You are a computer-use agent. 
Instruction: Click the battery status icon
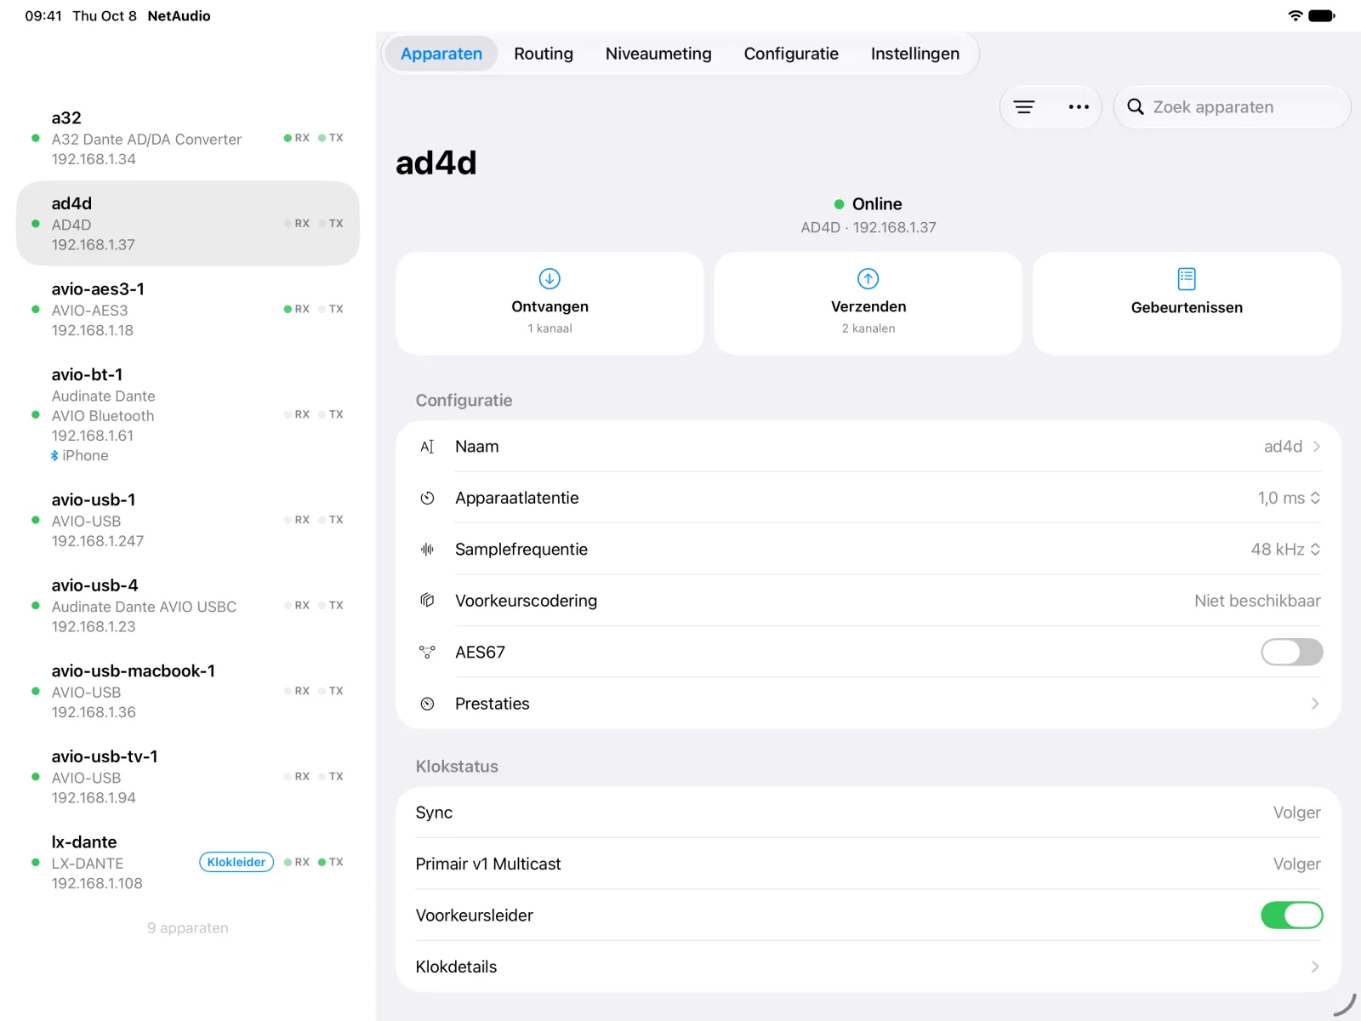click(1321, 15)
